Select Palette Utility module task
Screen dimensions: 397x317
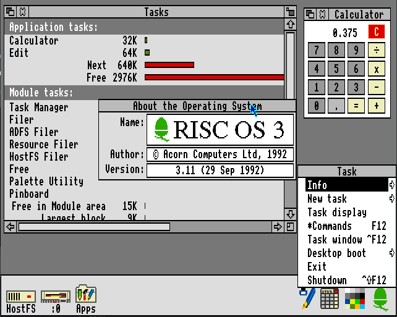click(46, 182)
